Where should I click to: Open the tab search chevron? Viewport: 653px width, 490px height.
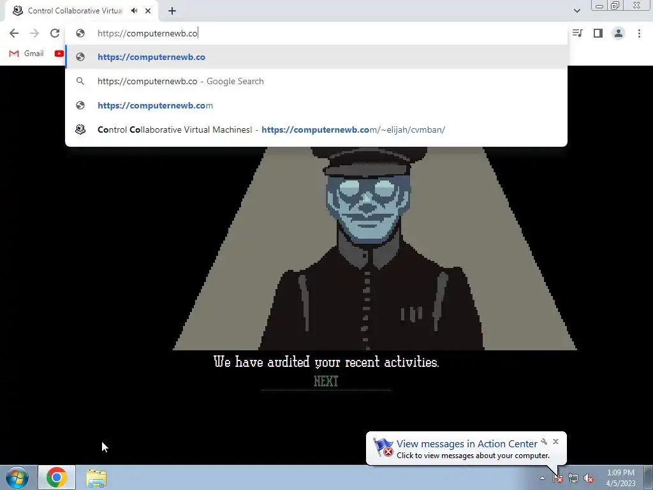576,11
